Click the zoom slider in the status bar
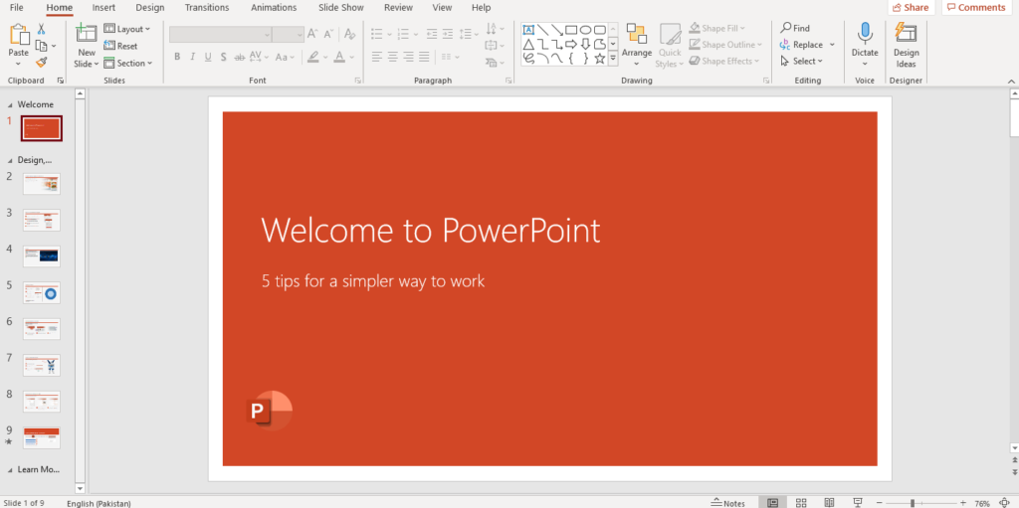1019x508 pixels. pyautogui.click(x=914, y=503)
